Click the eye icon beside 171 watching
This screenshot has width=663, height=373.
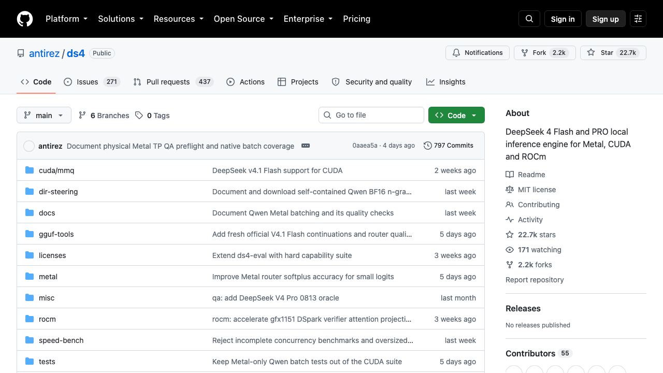click(x=510, y=250)
